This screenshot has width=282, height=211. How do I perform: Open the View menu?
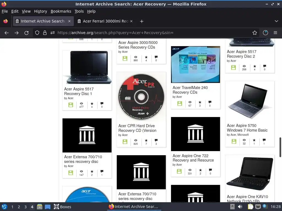pos(26,11)
